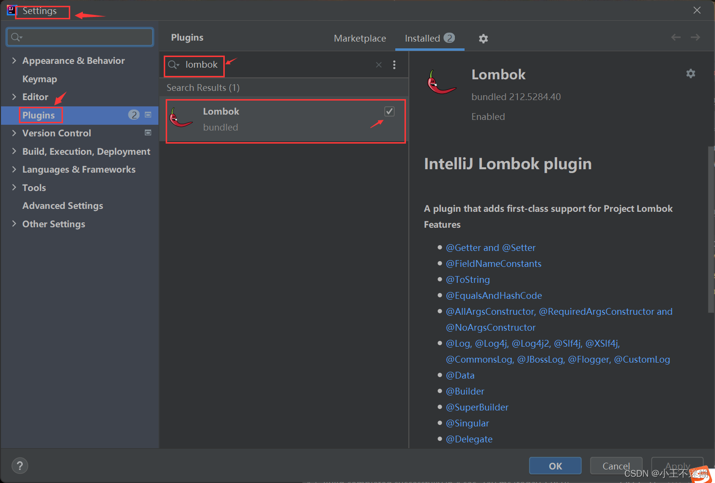Expand Version Control section
Image resolution: width=715 pixels, height=483 pixels.
(14, 133)
